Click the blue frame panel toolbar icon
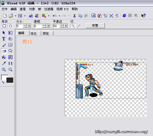This screenshot has height=136, width=153. point(93,16)
